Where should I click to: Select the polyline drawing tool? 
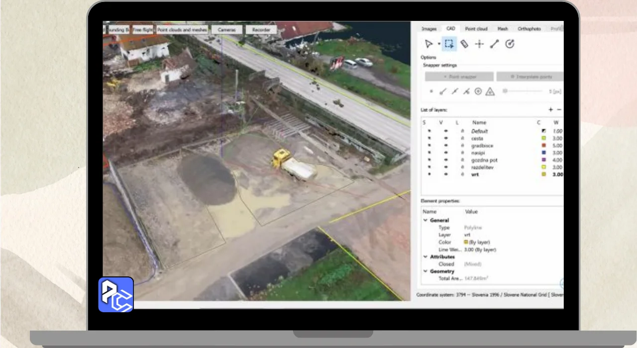pyautogui.click(x=494, y=44)
